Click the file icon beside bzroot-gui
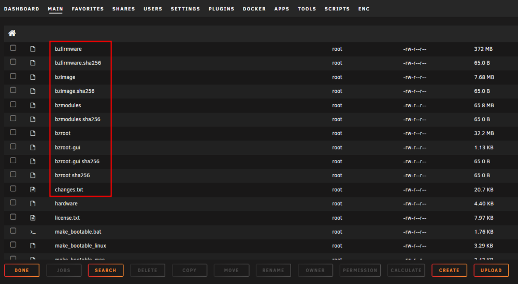This screenshot has height=284, width=518. click(33, 148)
